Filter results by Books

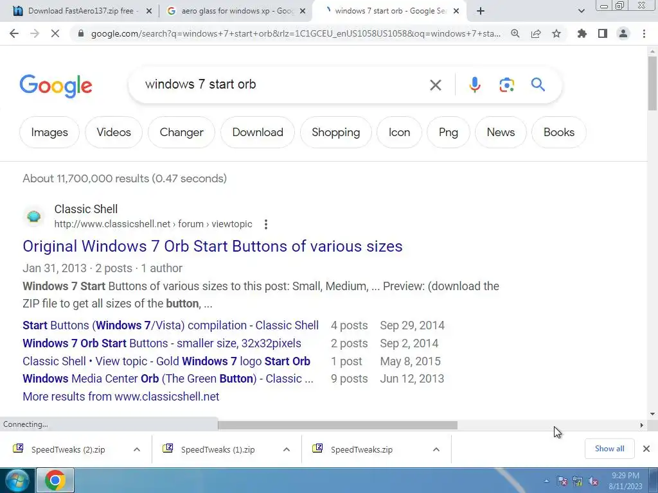point(559,132)
